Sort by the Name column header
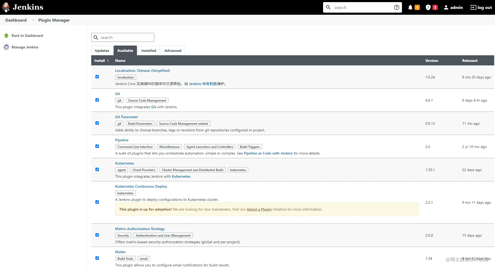The image size is (495, 269). tap(120, 61)
